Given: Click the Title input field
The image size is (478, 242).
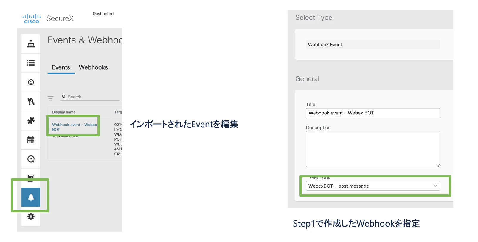Looking at the screenshot, I should click(x=373, y=113).
